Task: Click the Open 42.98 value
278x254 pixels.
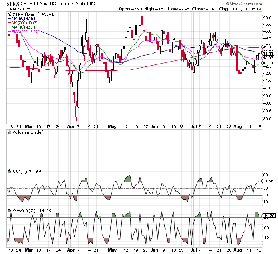Action: pyautogui.click(x=131, y=9)
